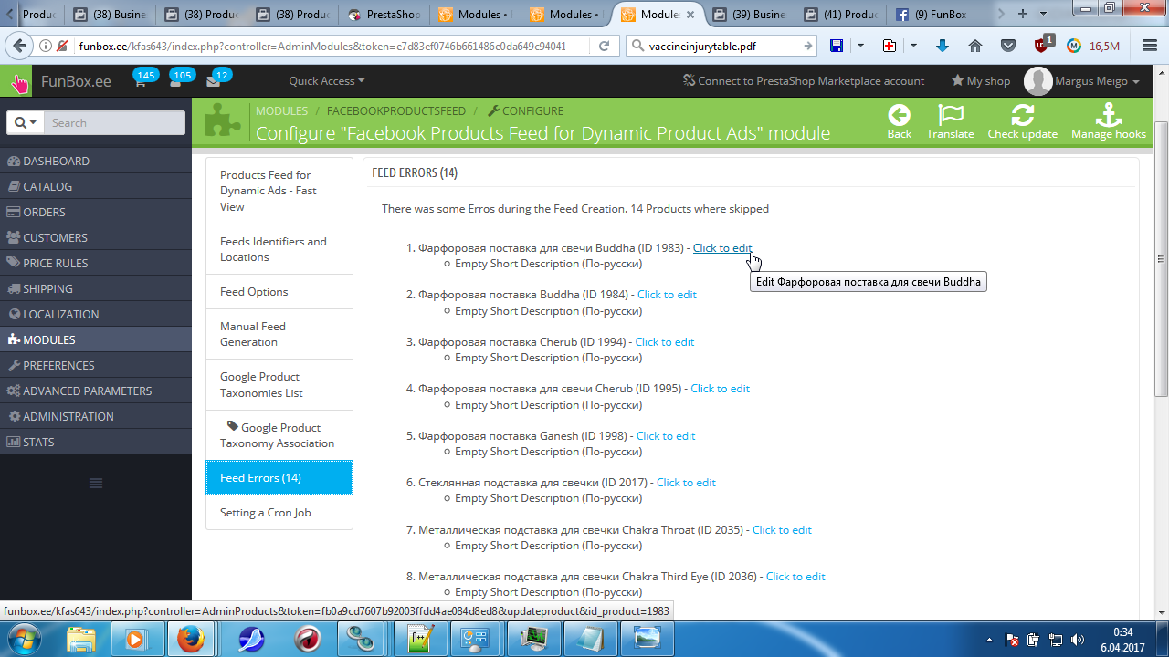1169x657 pixels.
Task: Focus the admin Search input field
Action: click(x=113, y=122)
